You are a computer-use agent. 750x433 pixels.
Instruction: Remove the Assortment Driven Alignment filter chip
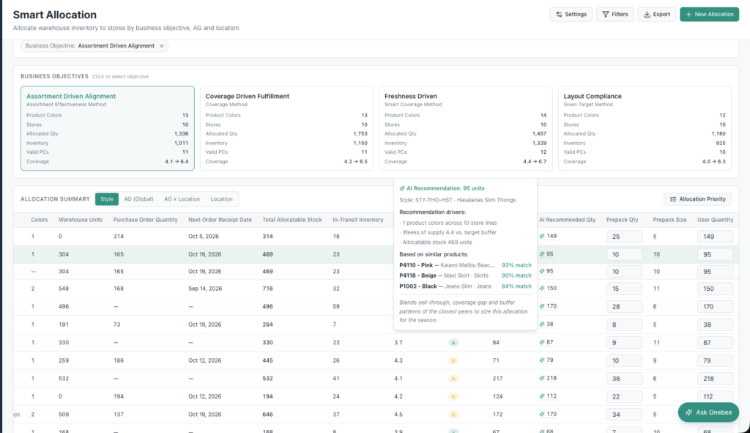click(162, 46)
